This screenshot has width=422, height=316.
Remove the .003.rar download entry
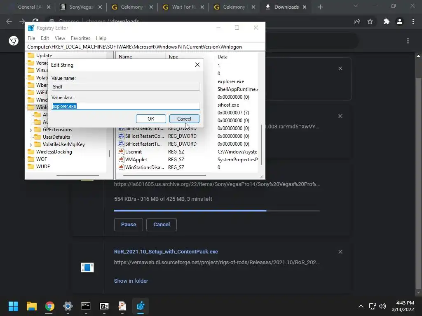(340, 116)
